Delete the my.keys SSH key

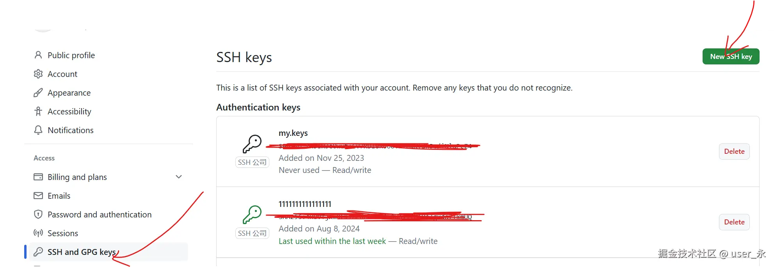click(x=734, y=151)
